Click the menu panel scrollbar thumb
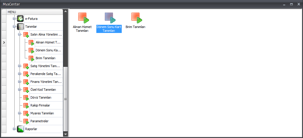Image resolution: width=303 pixels, height=138 pixels. tap(65, 99)
